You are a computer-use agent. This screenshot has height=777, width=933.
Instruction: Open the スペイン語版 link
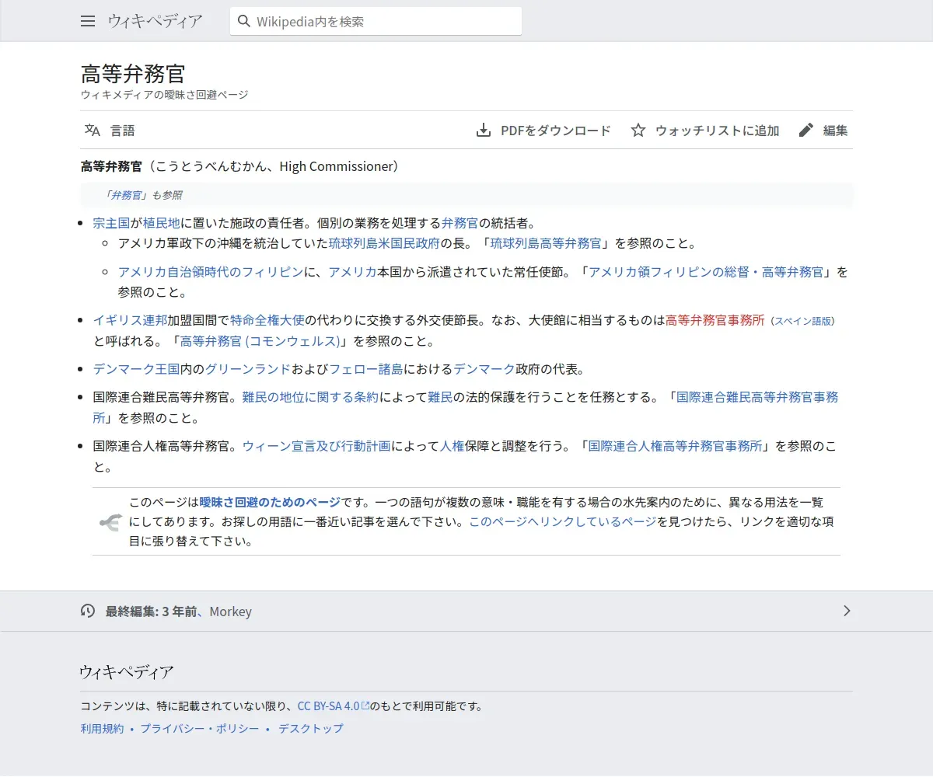point(802,321)
